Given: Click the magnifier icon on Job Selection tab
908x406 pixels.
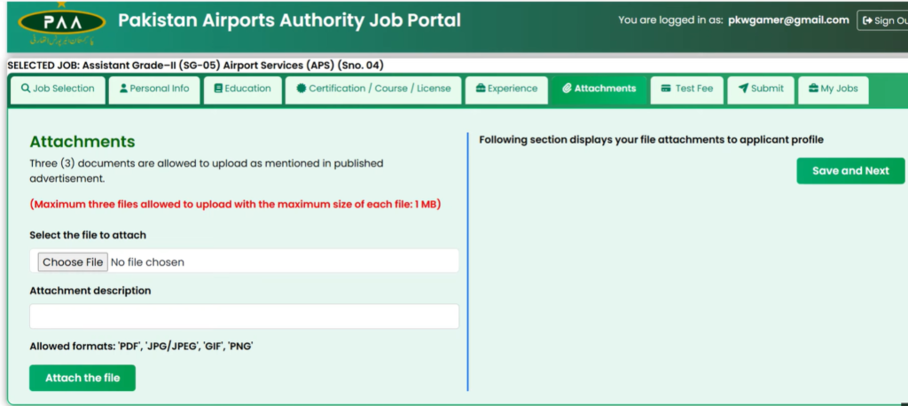Looking at the screenshot, I should [x=26, y=89].
